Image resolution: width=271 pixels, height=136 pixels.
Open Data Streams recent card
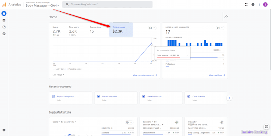pos(206,98)
